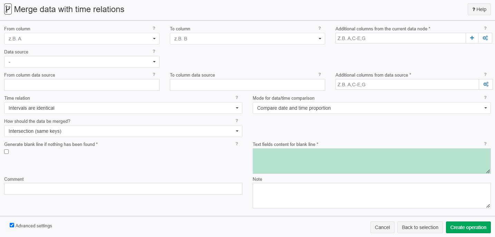This screenshot has width=495, height=237.
Task: Show help for Generate blank line option
Action: (237, 144)
